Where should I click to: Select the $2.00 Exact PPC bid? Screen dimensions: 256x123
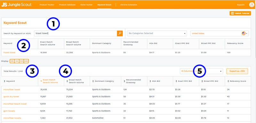coord(178,118)
